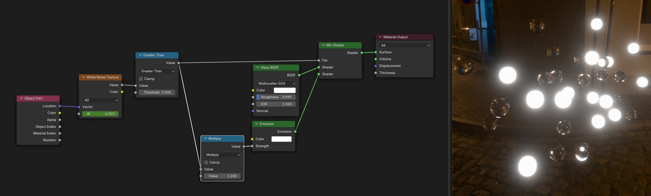Screen dimensions: 651x196
Task: Open the Multiscatter GGX distribution dropdown
Action: [x=276, y=83]
